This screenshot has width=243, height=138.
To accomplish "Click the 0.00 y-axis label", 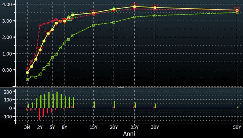I will pos(7,70).
